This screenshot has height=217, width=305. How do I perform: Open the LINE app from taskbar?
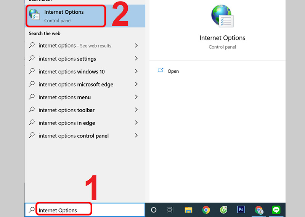[x=276, y=210]
